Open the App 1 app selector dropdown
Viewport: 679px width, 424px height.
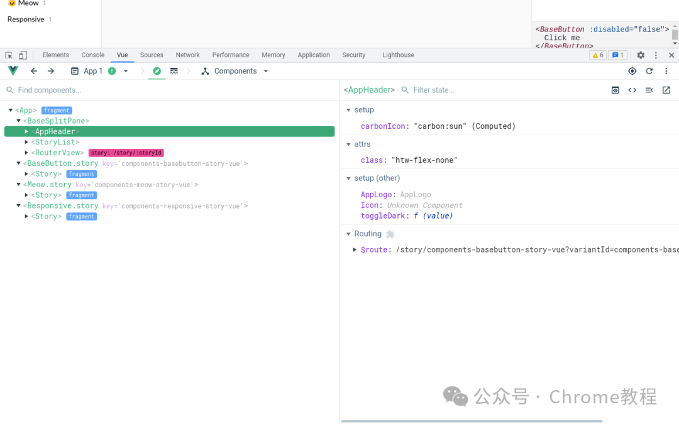(99, 71)
